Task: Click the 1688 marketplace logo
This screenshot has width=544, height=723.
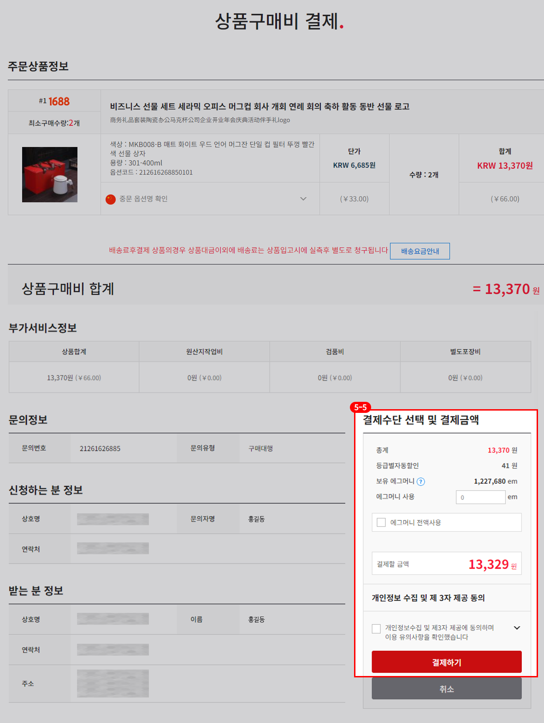Action: click(59, 101)
